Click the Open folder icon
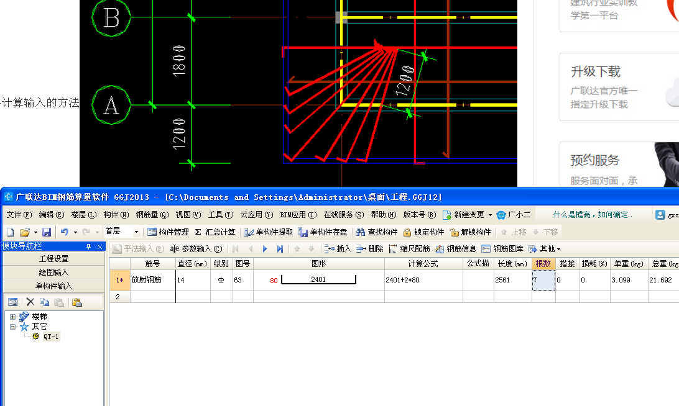The height and width of the screenshot is (406, 679). click(25, 232)
